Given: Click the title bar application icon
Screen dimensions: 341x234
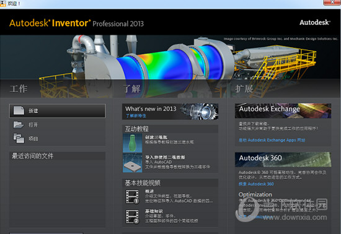Looking at the screenshot, I should (3, 3).
